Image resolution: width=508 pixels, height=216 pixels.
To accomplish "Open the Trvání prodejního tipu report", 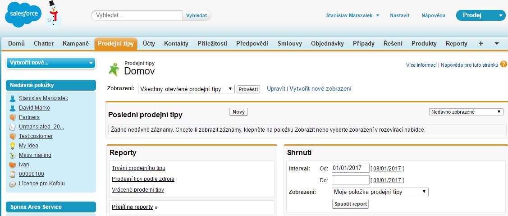I will (139, 168).
